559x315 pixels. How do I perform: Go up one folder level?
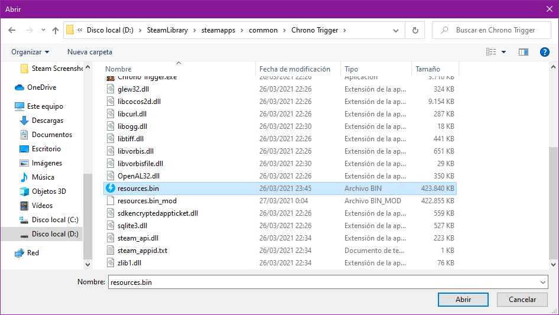(x=56, y=30)
